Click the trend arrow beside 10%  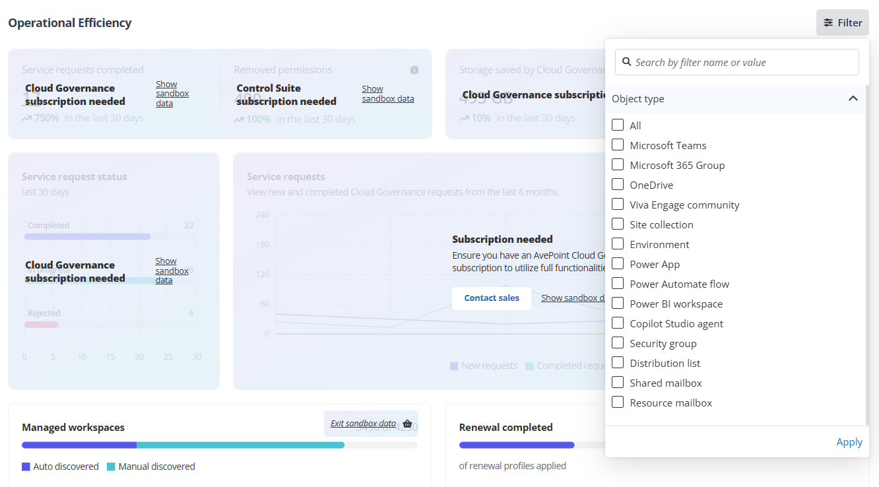click(x=464, y=119)
